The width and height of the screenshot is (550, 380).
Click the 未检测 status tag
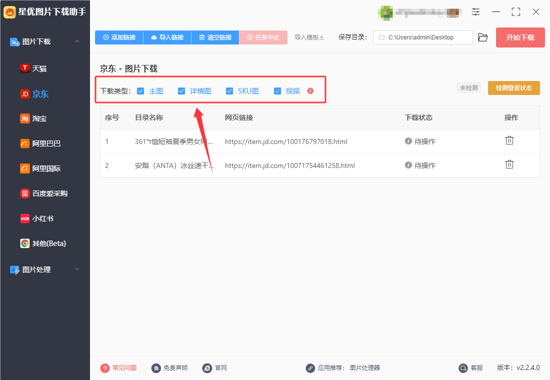click(x=469, y=87)
